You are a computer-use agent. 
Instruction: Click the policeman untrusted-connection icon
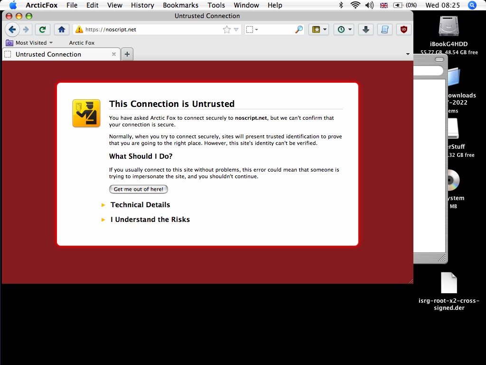coord(86,113)
